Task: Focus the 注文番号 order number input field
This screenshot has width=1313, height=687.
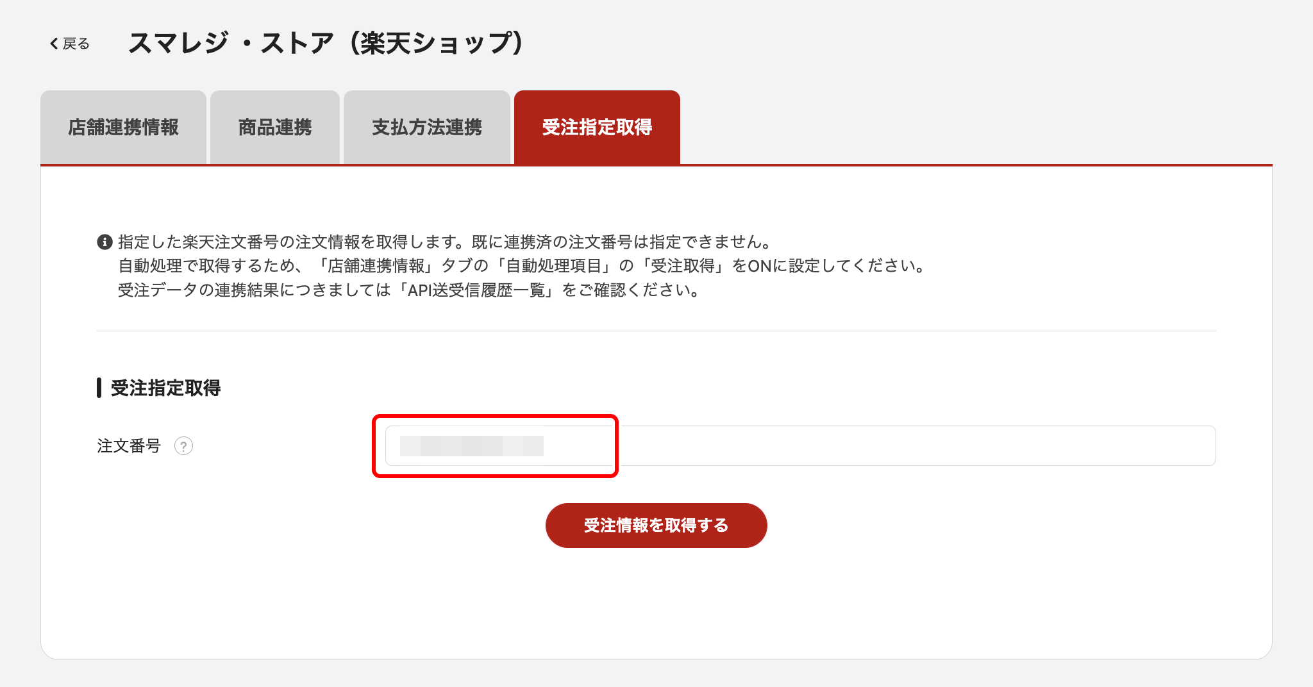Action: [x=800, y=446]
